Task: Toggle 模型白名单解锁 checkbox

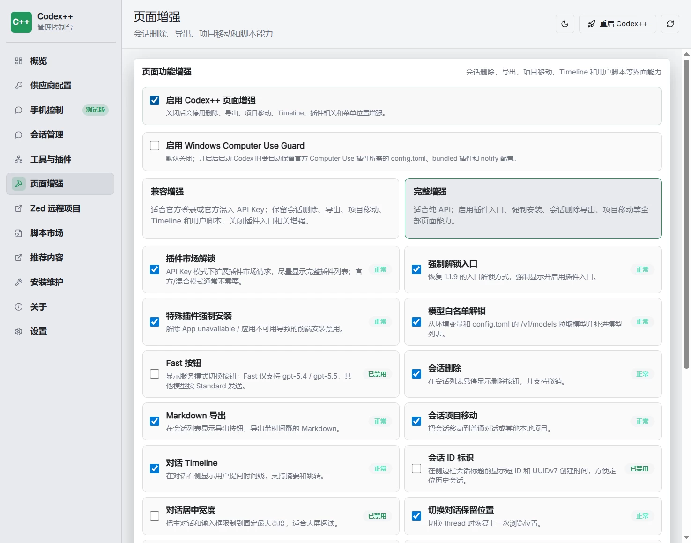Action: pos(416,322)
